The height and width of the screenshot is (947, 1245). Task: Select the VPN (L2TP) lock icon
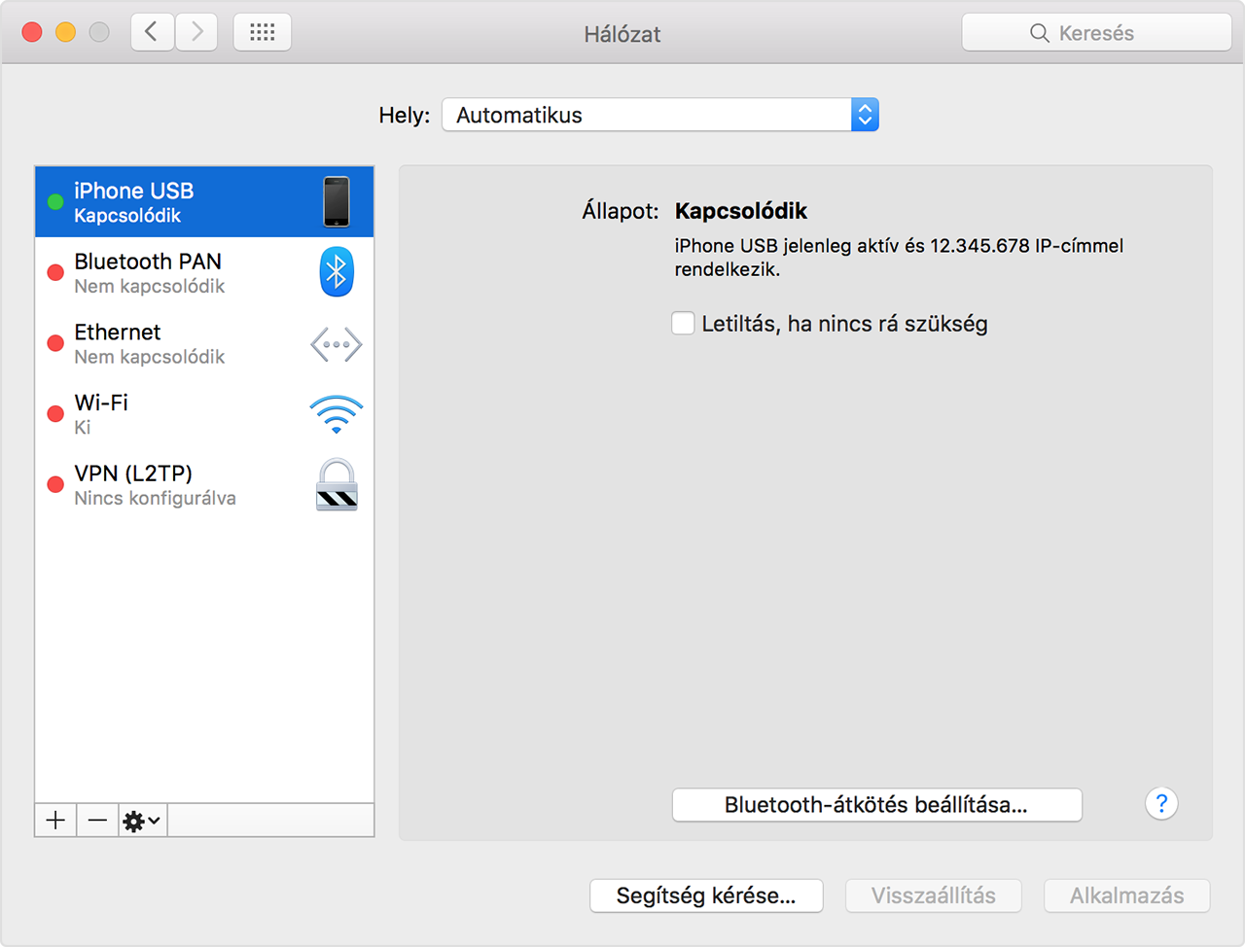337,484
